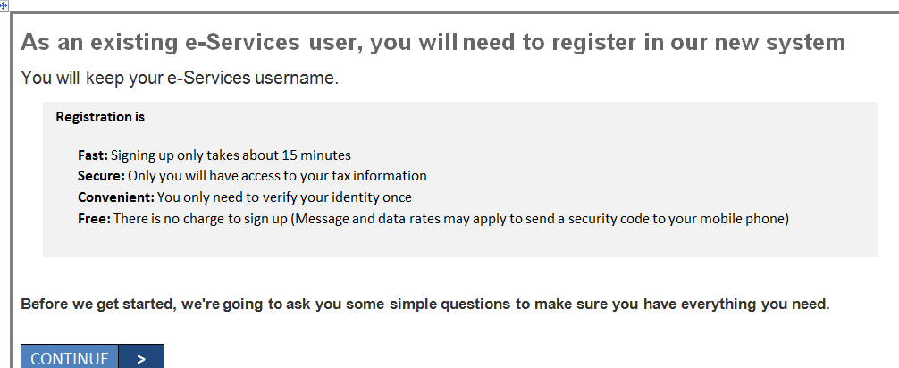Click the bold word 'Free:'
This screenshot has height=368, width=899.
click(93, 219)
